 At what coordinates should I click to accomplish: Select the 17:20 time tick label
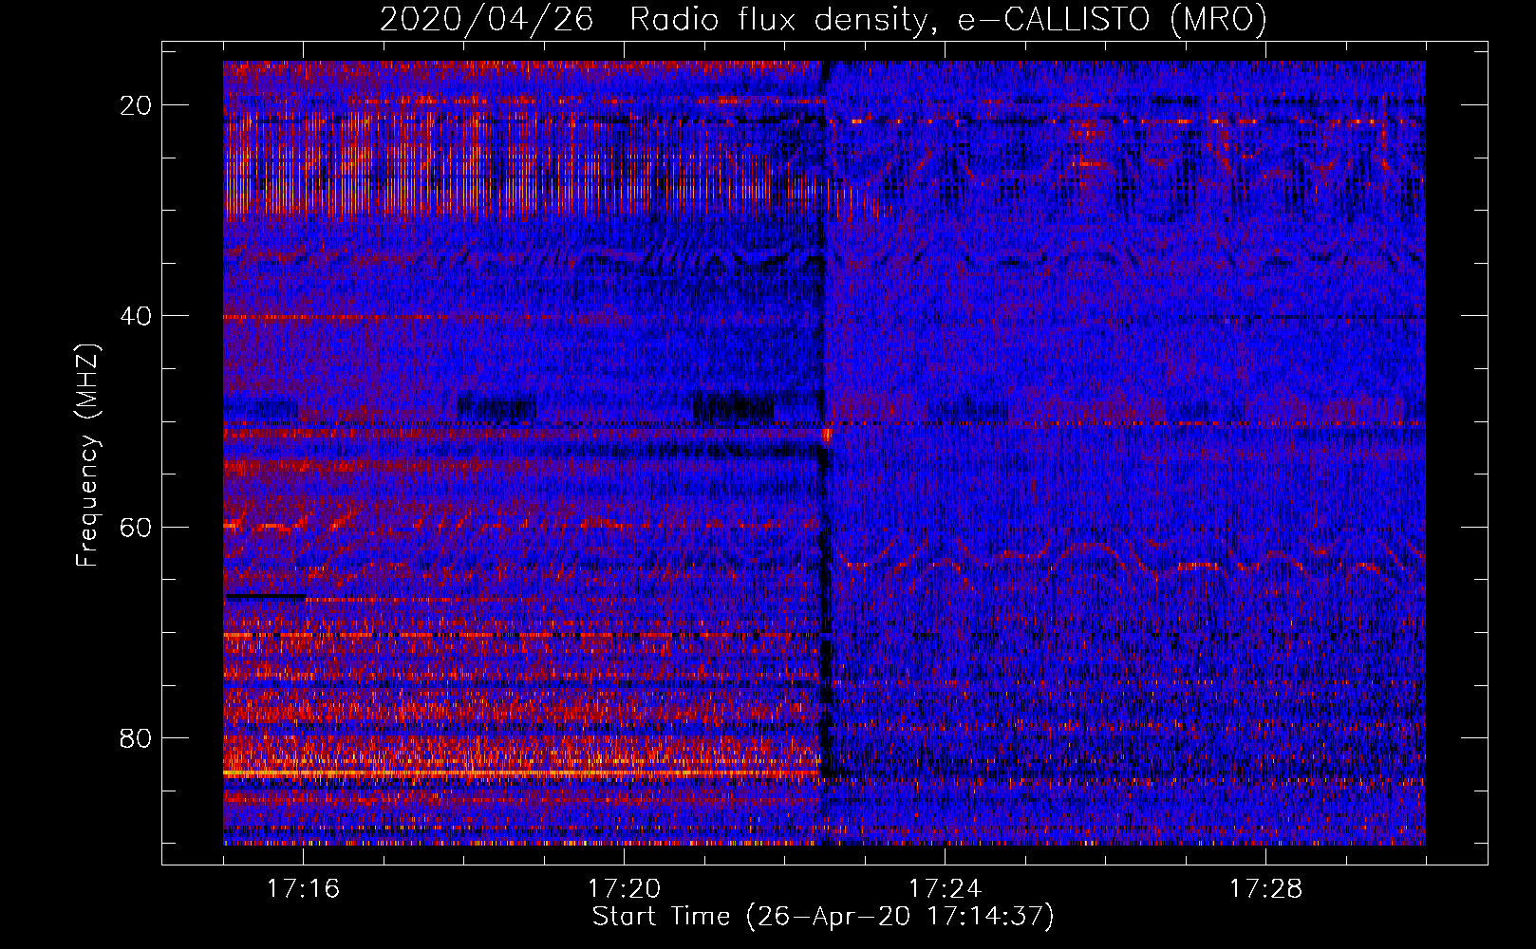click(624, 888)
